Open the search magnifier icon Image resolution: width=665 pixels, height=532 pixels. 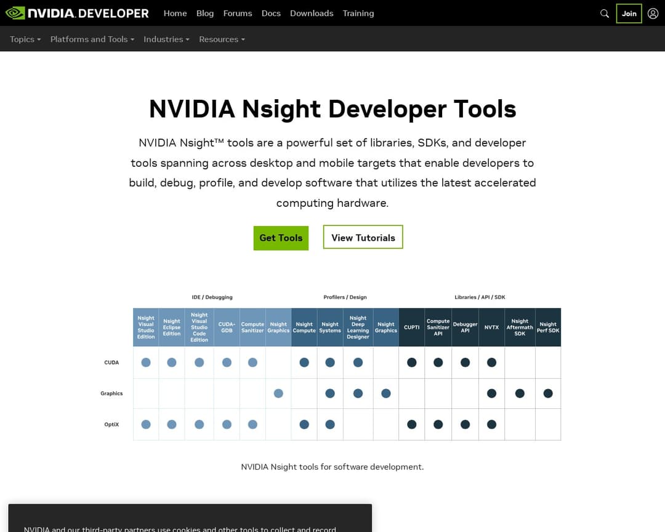(x=605, y=14)
